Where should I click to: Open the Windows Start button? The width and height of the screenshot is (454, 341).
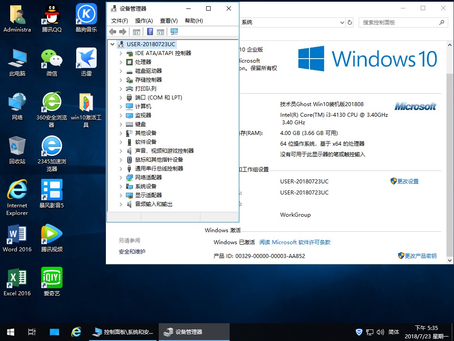pos(11,332)
